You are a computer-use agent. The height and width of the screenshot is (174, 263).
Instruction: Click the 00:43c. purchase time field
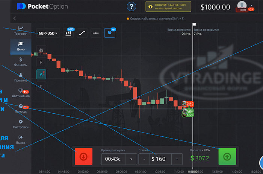coord(113,159)
